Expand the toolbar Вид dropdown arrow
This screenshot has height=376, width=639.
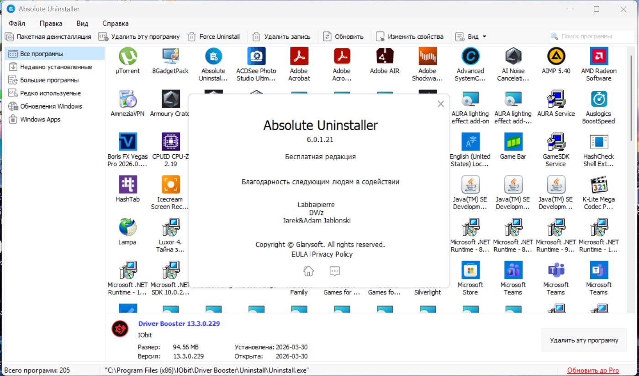[484, 37]
